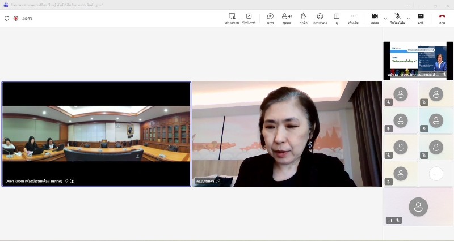Open the More actions ellipsis menu
Screen dimensions: 454x241
(353, 16)
